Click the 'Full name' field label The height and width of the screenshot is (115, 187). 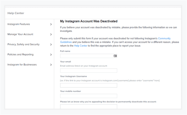point(65,51)
